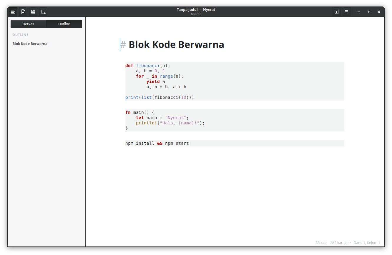Click the 'let nama = "Nyerat";' line
This screenshot has height=255, width=392.
162,118
